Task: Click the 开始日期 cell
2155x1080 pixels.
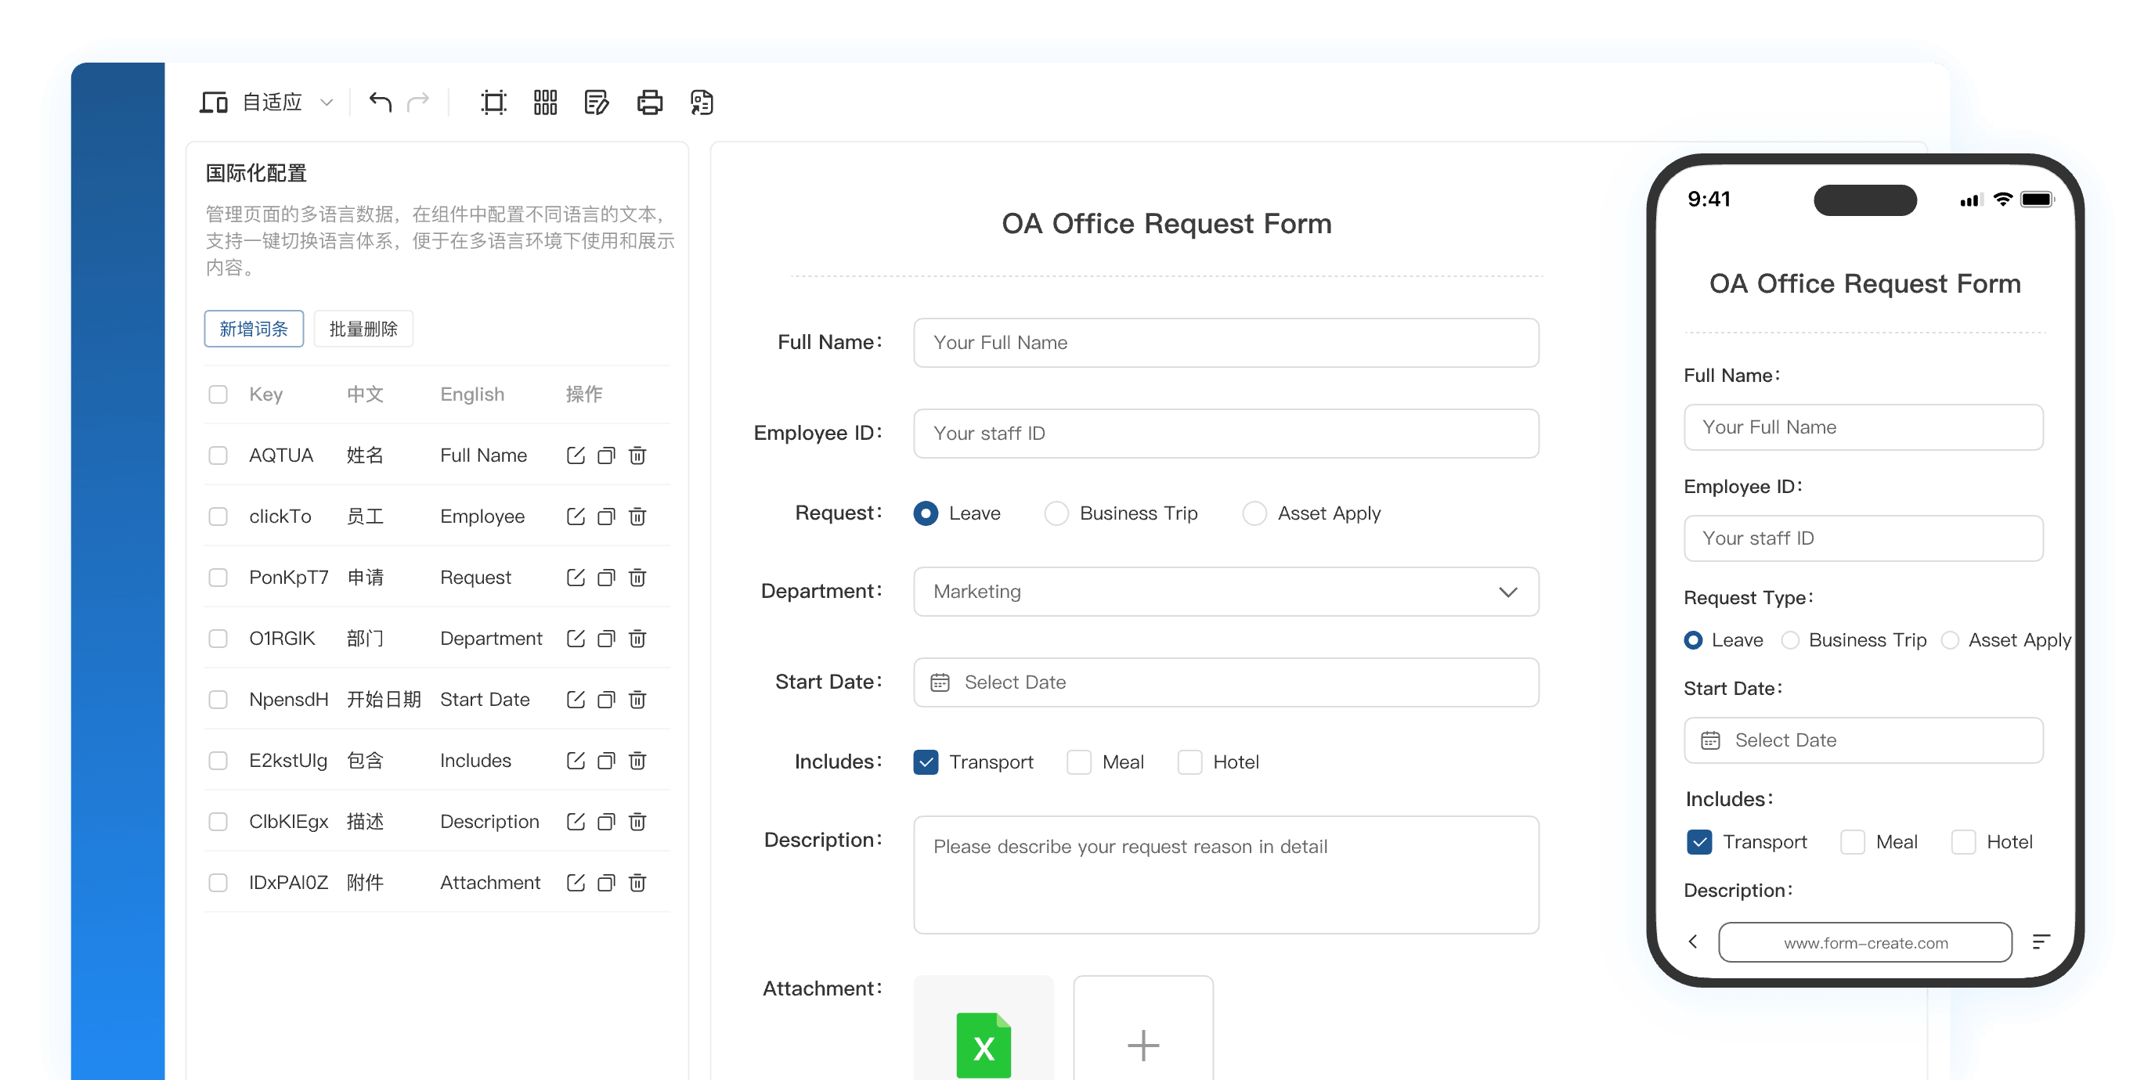Action: click(x=383, y=699)
